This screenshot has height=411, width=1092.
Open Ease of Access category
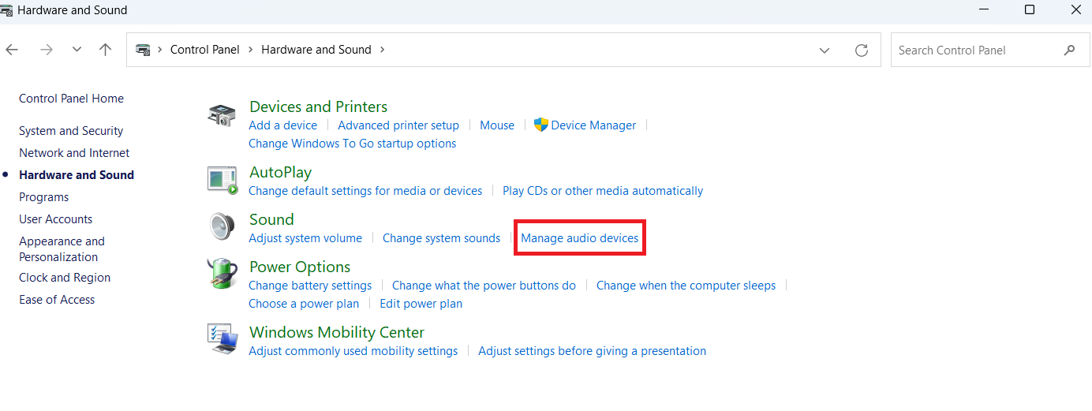tap(57, 300)
